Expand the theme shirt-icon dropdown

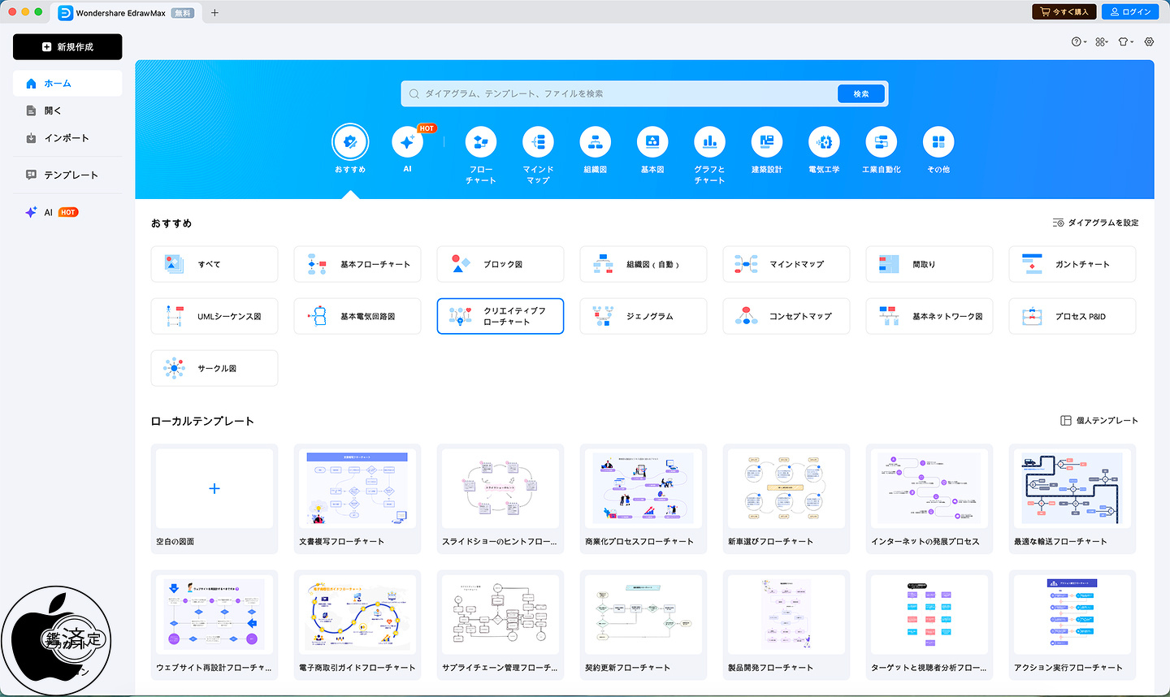pos(1124,41)
